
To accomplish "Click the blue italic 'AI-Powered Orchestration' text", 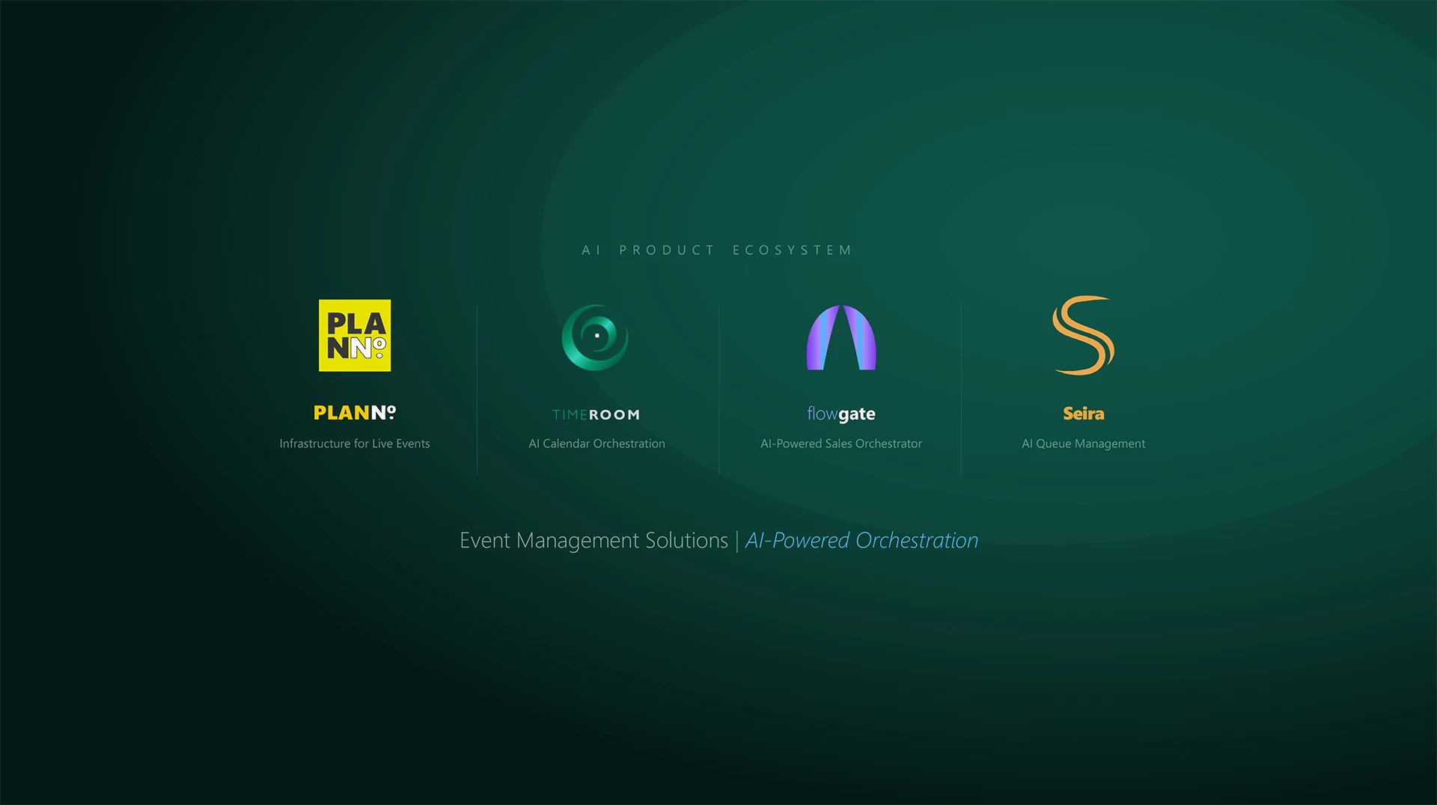I will tap(861, 540).
